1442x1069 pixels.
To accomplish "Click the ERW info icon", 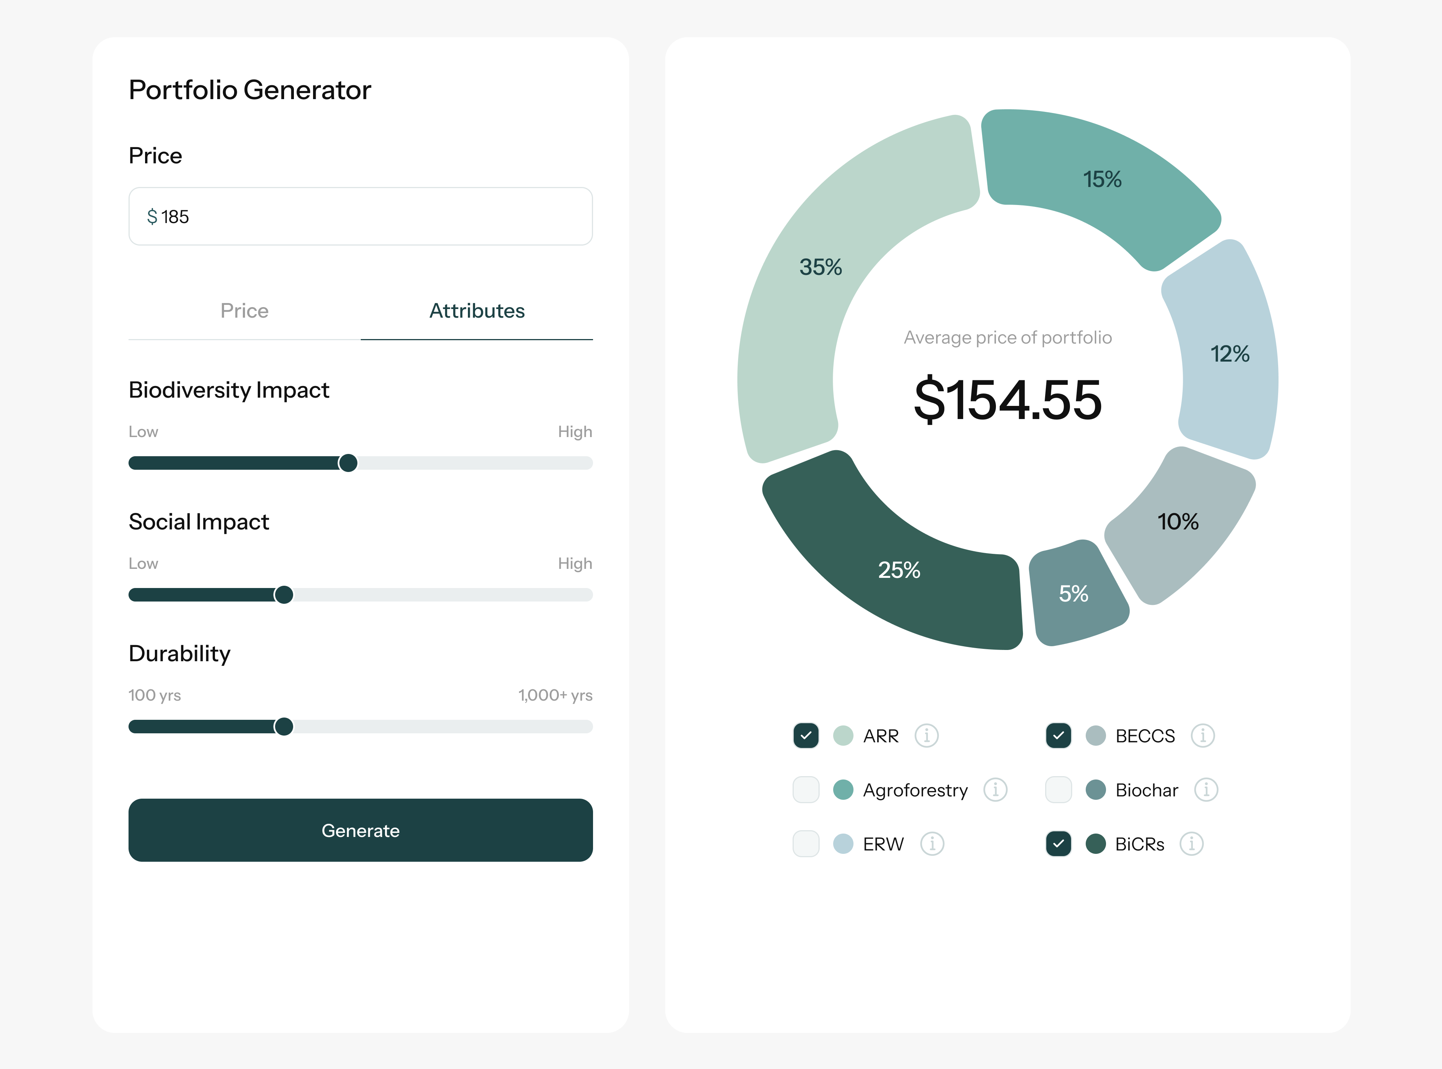I will [x=932, y=844].
